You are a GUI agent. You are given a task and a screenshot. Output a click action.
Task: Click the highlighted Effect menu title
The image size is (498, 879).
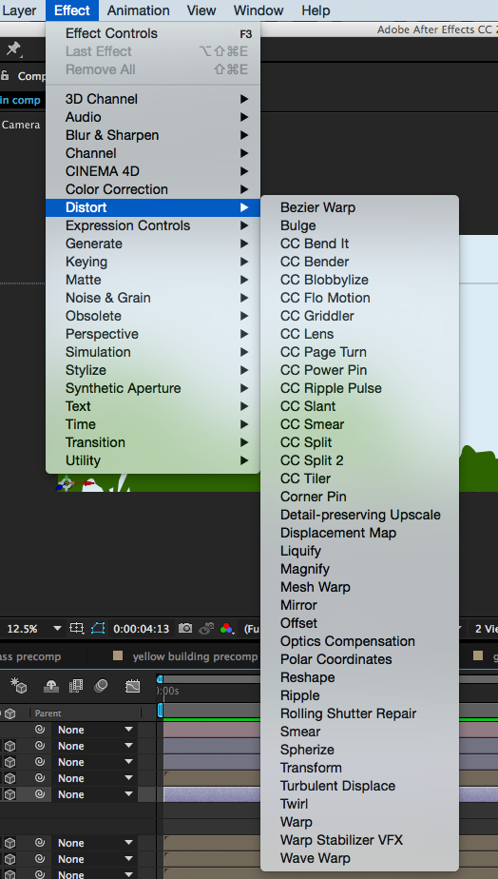pos(72,10)
